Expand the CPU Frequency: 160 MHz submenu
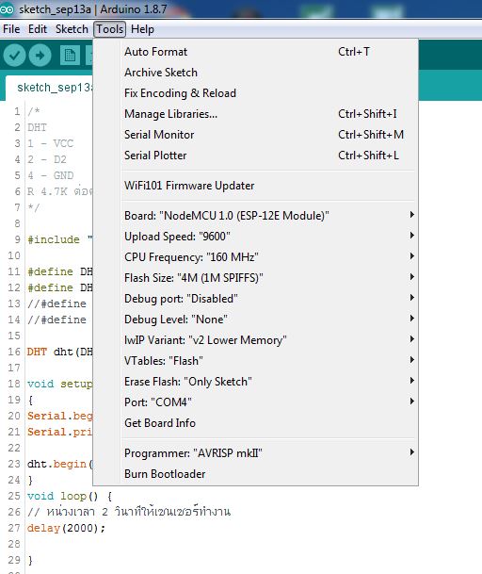The width and height of the screenshot is (482, 574). 270,257
